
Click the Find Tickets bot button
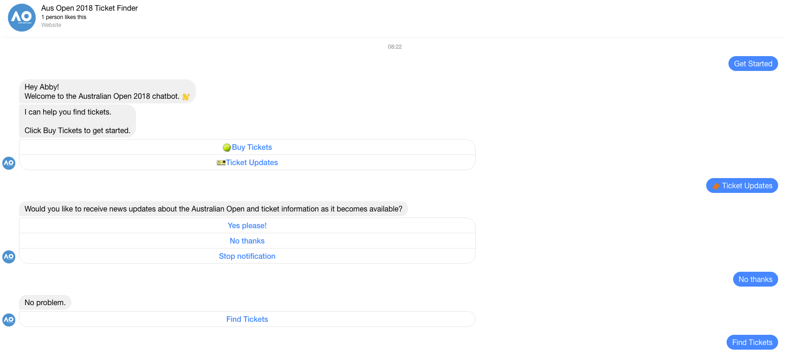click(247, 319)
